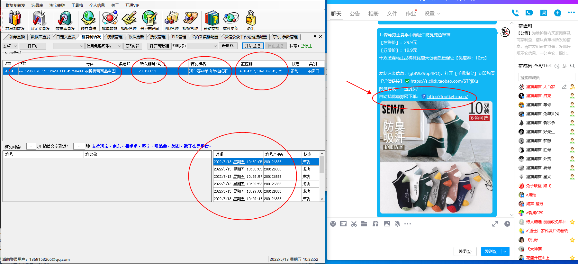Start a voice call in QQ chat

tap(515, 13)
